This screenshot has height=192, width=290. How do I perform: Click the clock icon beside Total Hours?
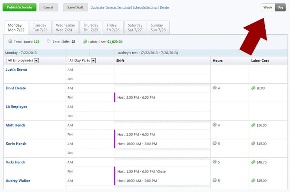[10, 41]
